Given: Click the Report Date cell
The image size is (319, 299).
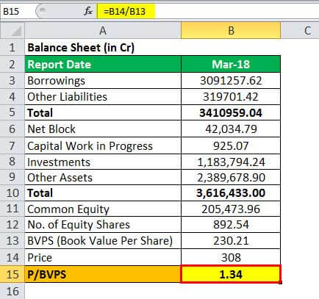Looking at the screenshot, I should click(103, 65).
